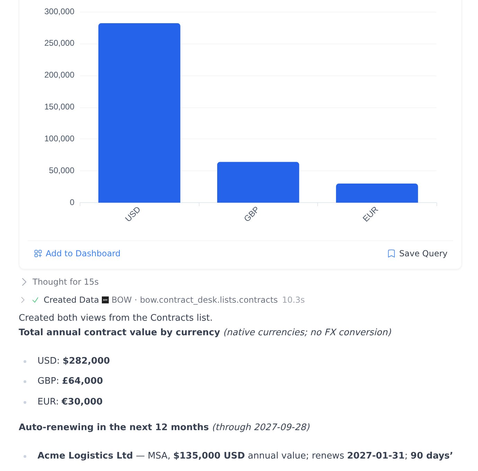Screen dimensions: 478x471
Task: Click the green checkmark beside Created Data
Action: (x=35, y=300)
